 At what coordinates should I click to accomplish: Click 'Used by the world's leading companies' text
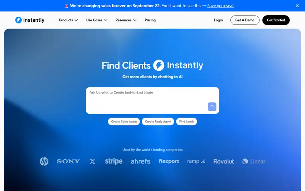(152, 150)
